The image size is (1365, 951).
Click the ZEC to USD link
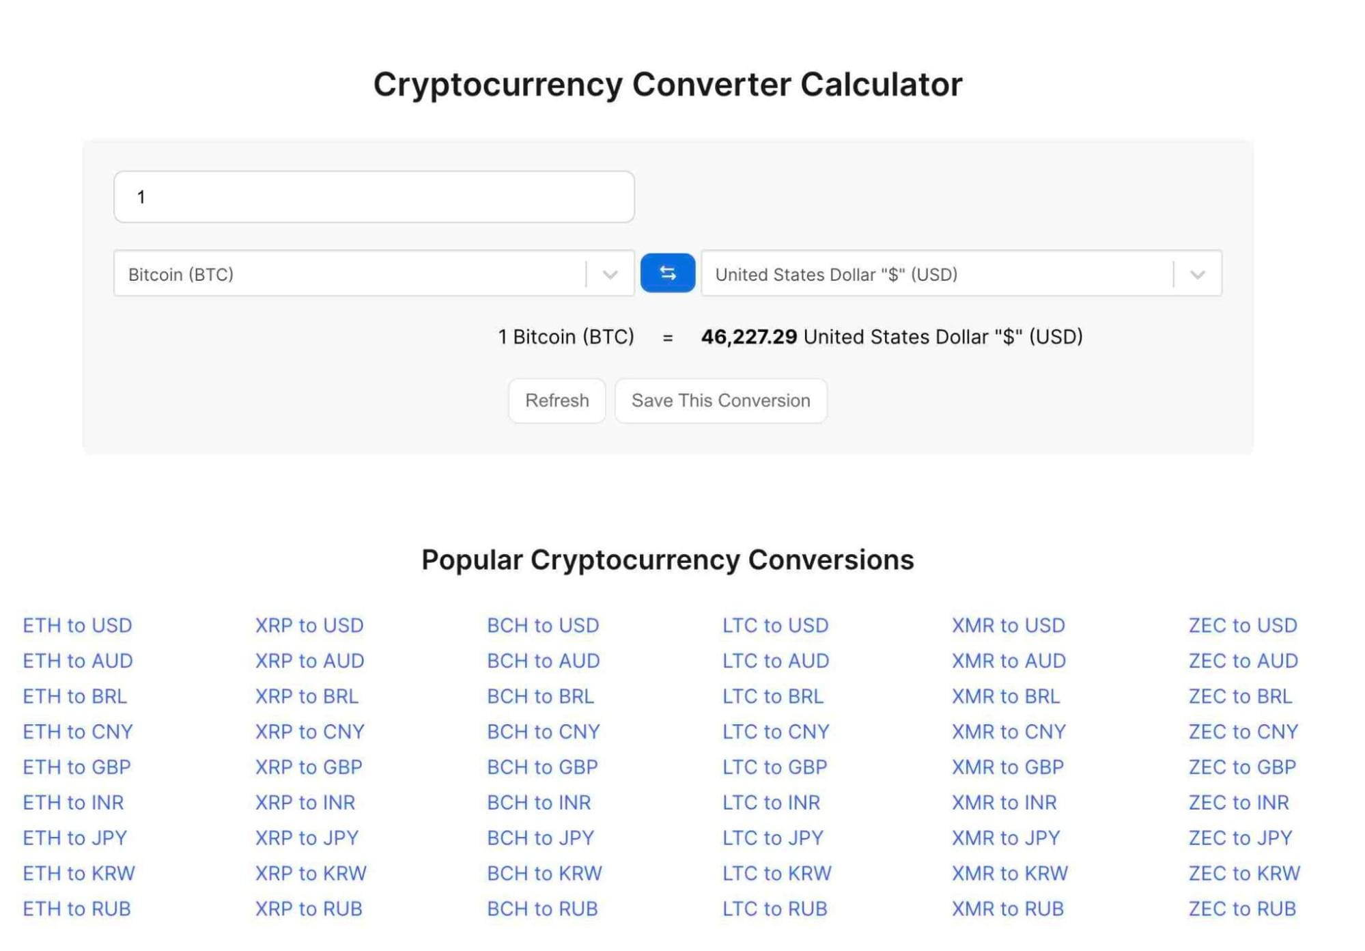(x=1241, y=624)
